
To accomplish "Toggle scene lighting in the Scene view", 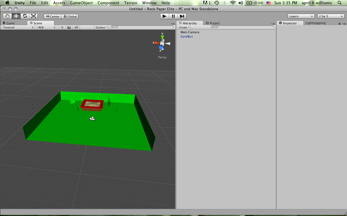I will [62, 27].
